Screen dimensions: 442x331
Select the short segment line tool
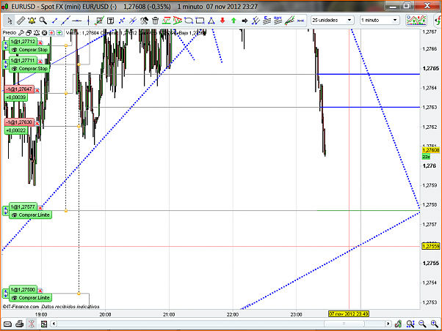tap(54, 21)
